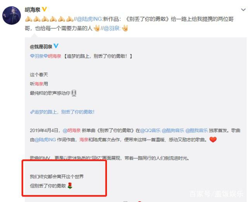
Task: Open the @胡海泉 mention in the 2019年4月4日 line
Action: coord(72,131)
